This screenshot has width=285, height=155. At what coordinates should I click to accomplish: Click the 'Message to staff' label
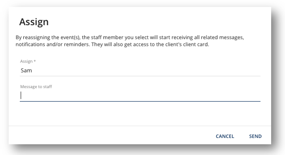[x=36, y=86]
